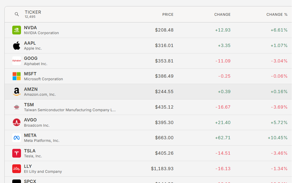Click the -0.25 change value

[224, 76]
